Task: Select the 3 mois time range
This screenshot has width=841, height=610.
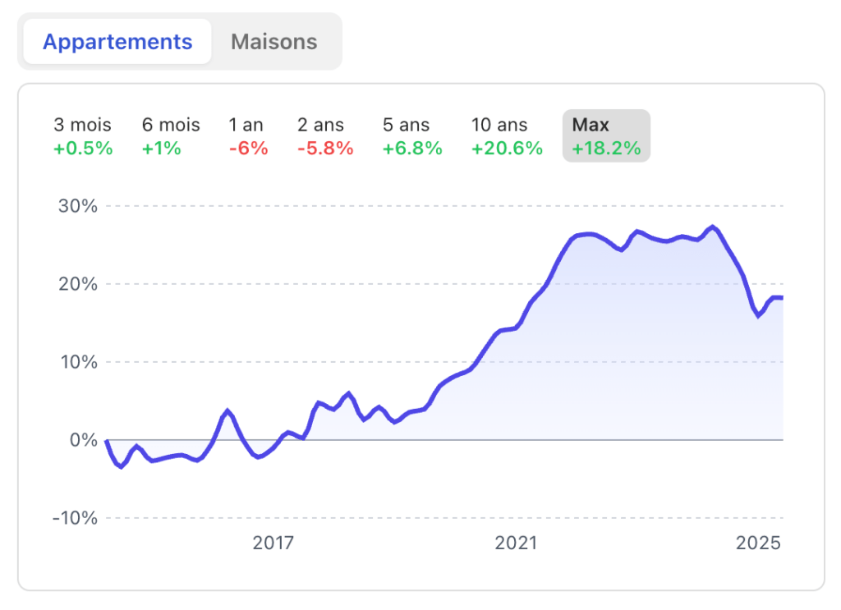Action: click(x=83, y=136)
